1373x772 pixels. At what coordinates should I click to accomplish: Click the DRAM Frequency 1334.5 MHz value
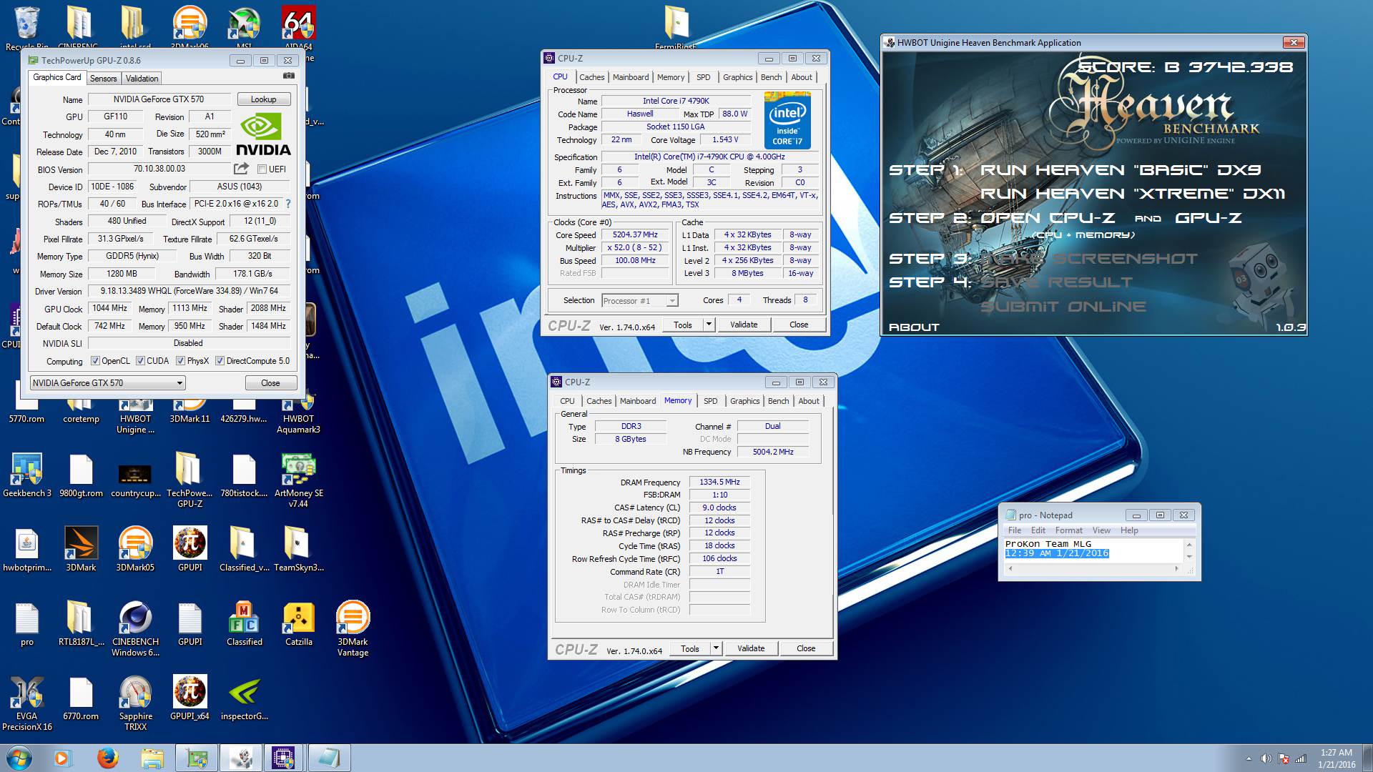(x=719, y=482)
